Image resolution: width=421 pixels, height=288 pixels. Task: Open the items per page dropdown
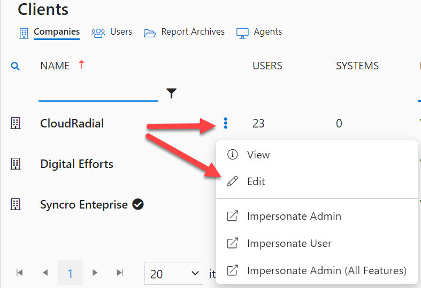click(x=174, y=273)
